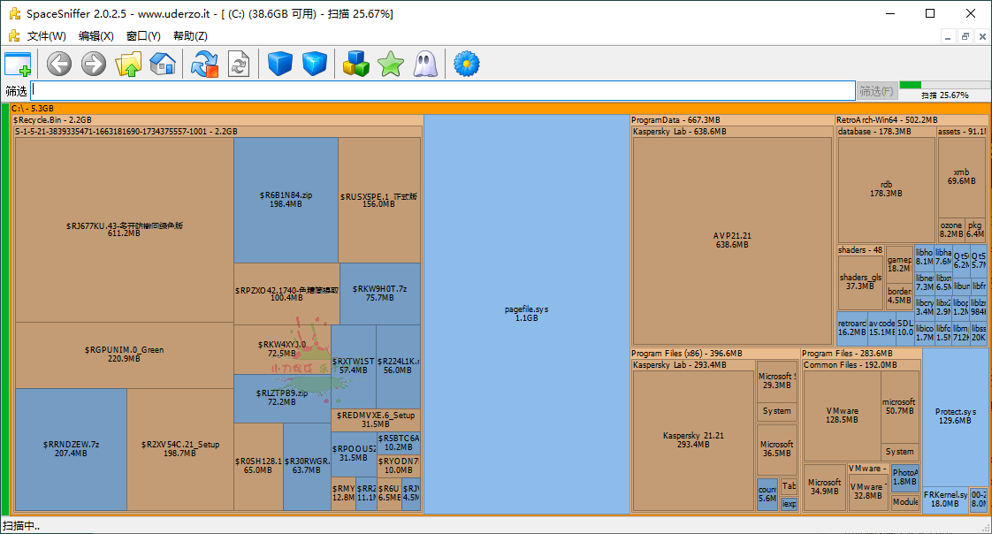
Task: Select the pagefile.sys block
Action: point(526,313)
